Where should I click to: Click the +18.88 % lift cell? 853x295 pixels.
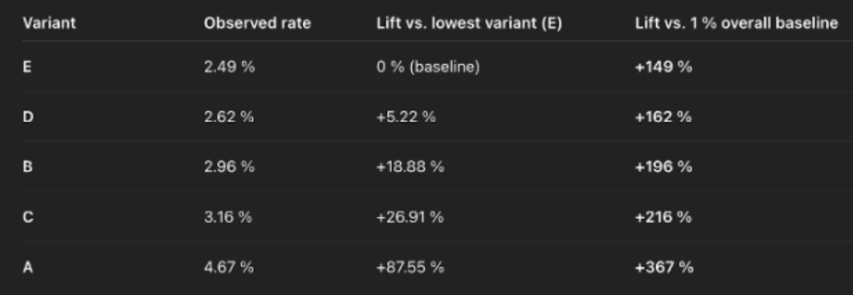click(410, 167)
